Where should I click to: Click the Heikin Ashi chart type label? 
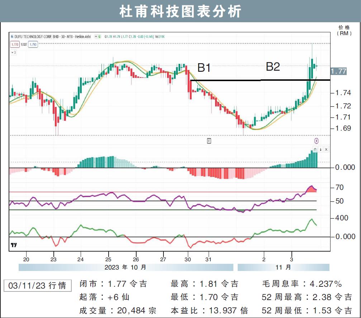pyautogui.click(x=83, y=37)
